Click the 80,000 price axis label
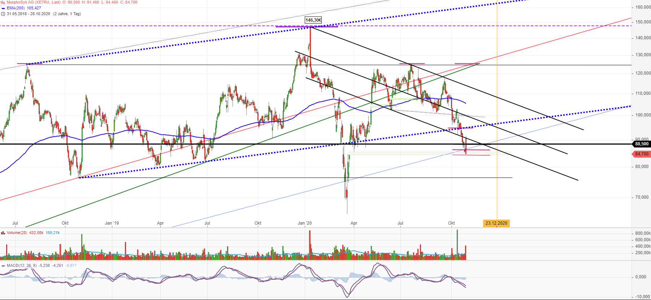This screenshot has height=300, width=651. (x=642, y=167)
